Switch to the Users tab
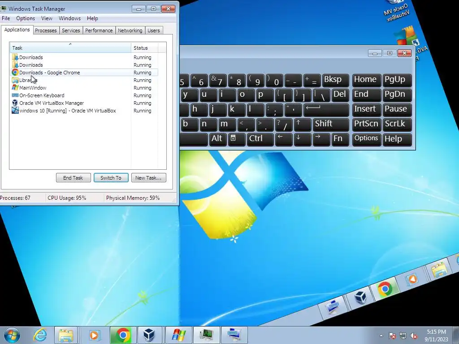The image size is (459, 344). tap(153, 30)
